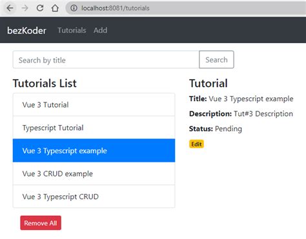
Task: Click the yellow Edit badge
Action: [x=196, y=144]
